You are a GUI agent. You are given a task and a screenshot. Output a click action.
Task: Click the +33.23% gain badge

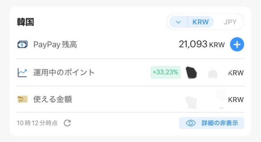click(x=165, y=72)
